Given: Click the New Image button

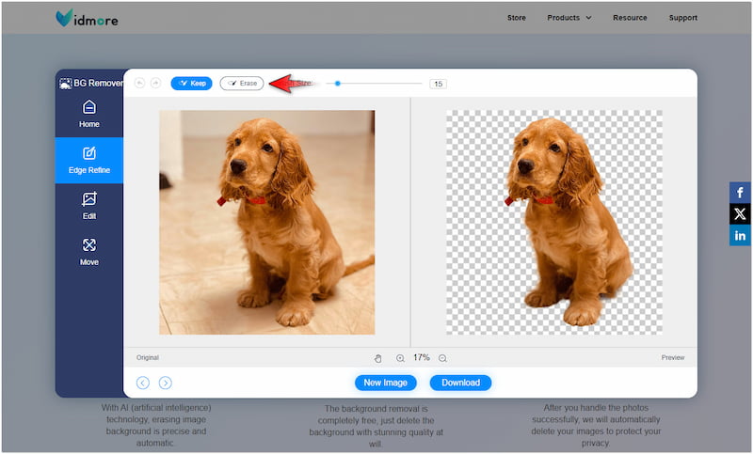Looking at the screenshot, I should pos(385,383).
